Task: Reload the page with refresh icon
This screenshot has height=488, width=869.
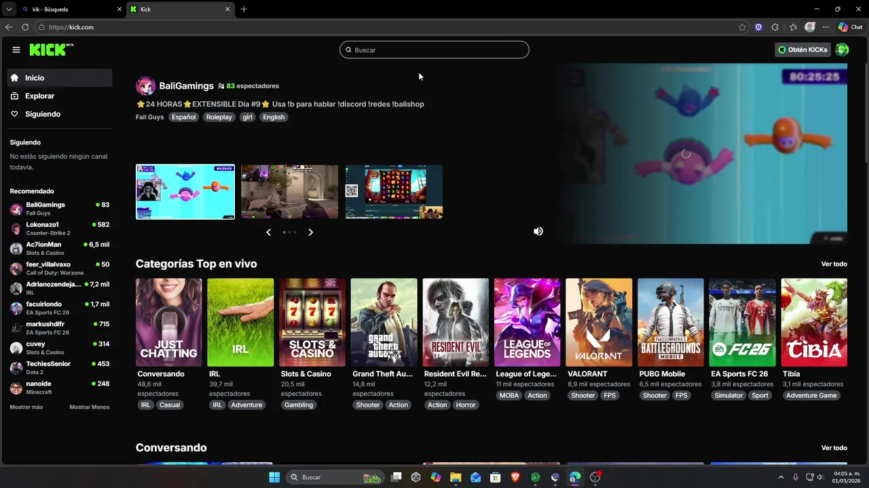Action: coord(25,27)
